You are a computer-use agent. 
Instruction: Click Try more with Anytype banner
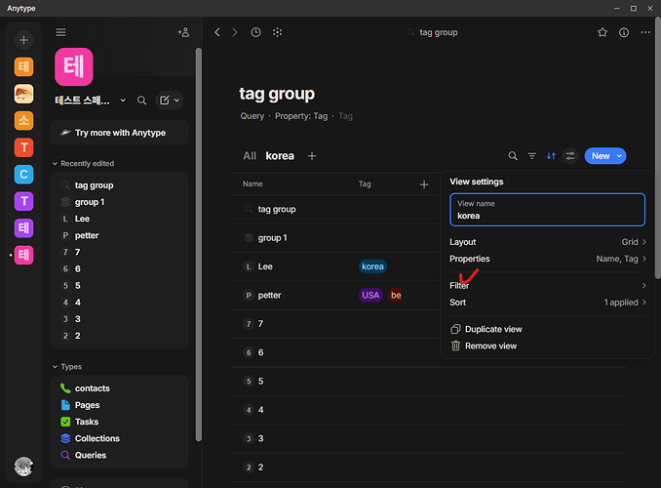(119, 133)
